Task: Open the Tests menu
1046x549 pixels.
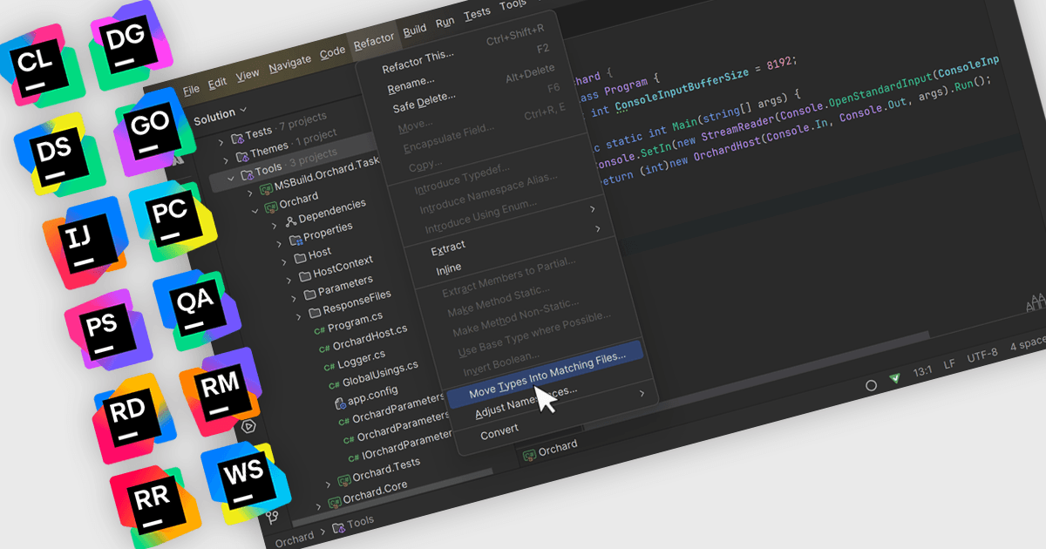Action: [477, 13]
